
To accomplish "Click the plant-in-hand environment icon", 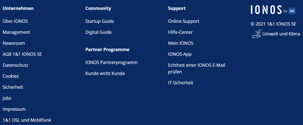I will pyautogui.click(x=257, y=34).
